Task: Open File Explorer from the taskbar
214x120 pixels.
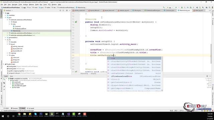Action: coord(24,114)
